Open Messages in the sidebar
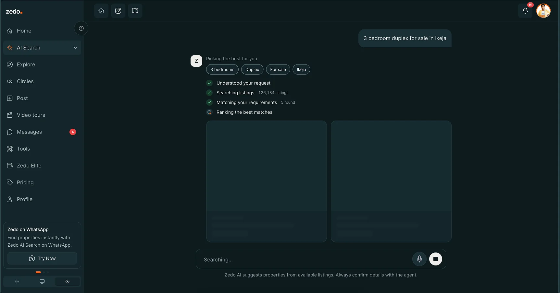The width and height of the screenshot is (560, 293). tap(42, 132)
